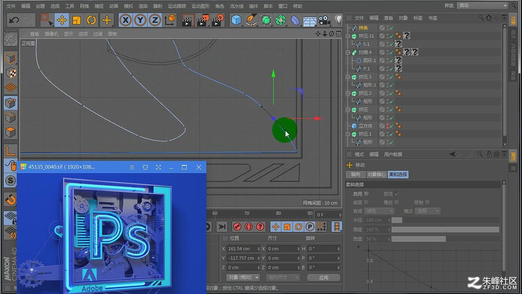Activate the Rotate tool
This screenshot has height=294, width=522.
[91, 20]
